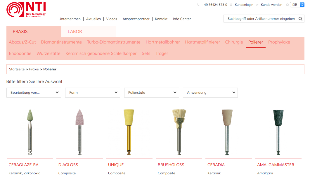Click the user icon beside Kundenlogin
This screenshot has width=310, height=184.
pos(231,5)
